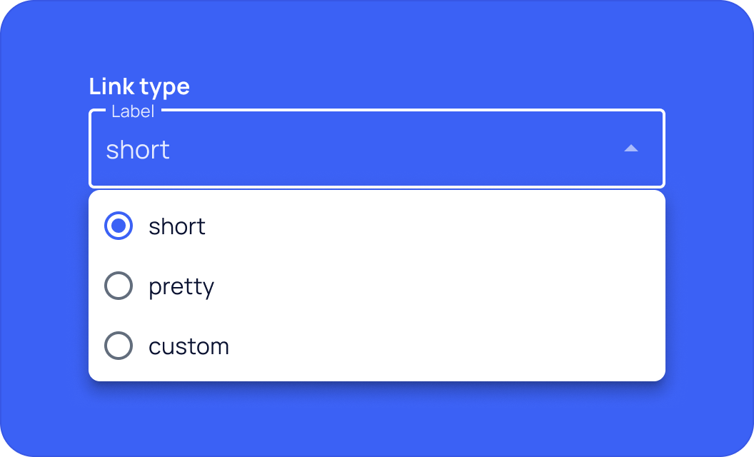Click the select field's white top border
The height and width of the screenshot is (457, 754).
point(414,110)
